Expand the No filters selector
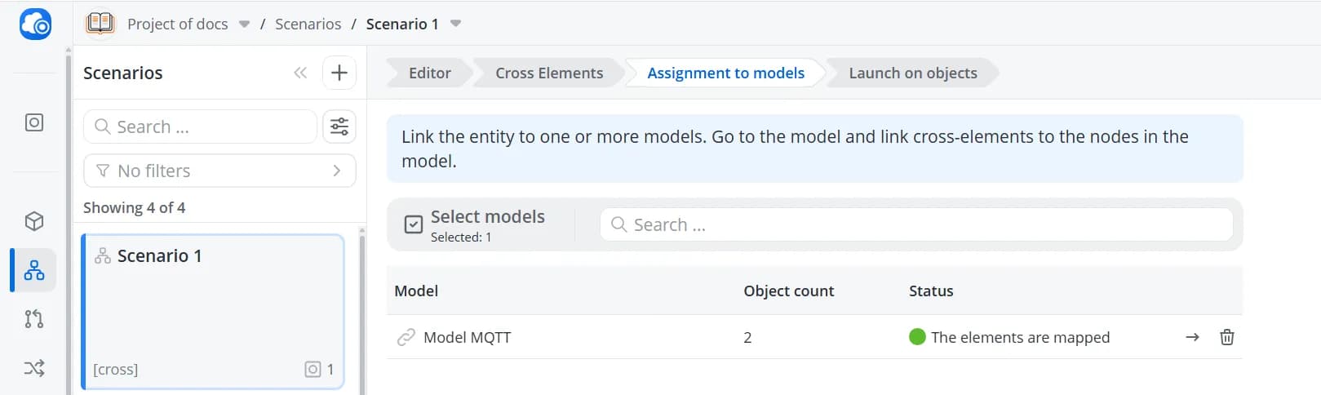 219,171
